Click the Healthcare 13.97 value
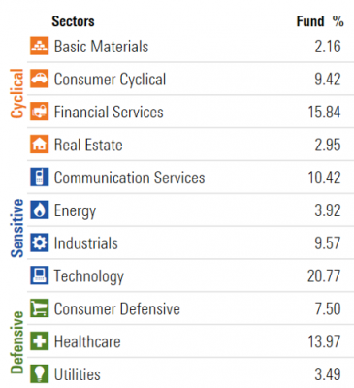The image size is (354, 388). [x=324, y=341]
